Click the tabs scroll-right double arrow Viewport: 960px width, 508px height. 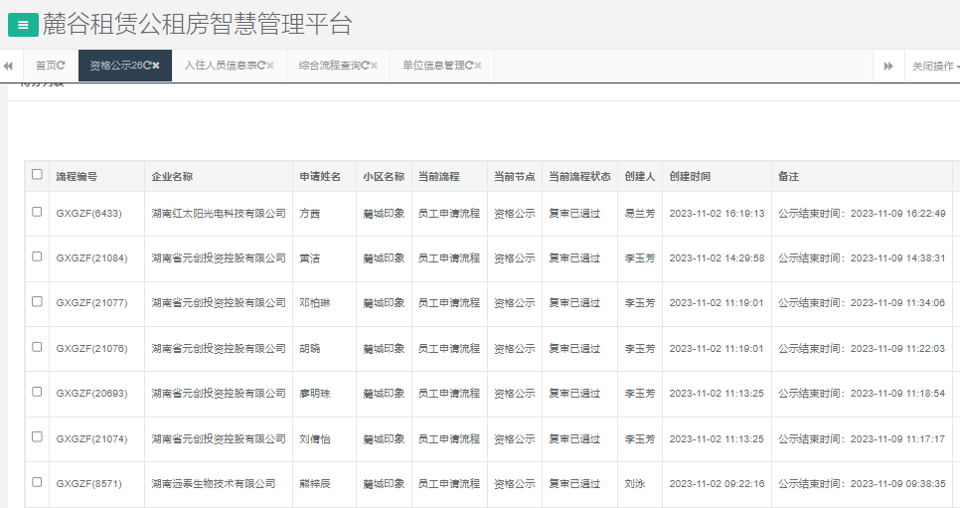pos(888,66)
